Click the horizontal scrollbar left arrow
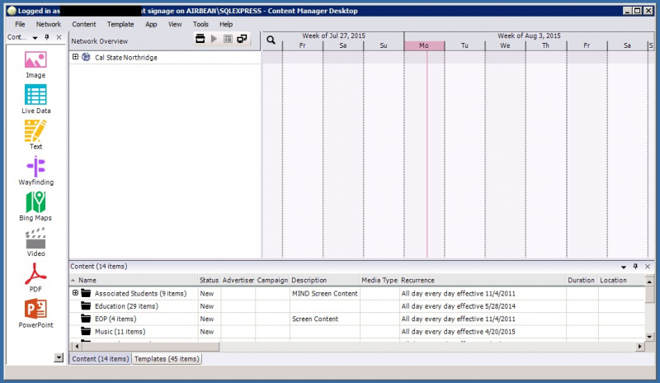The height and width of the screenshot is (383, 660). point(77,347)
